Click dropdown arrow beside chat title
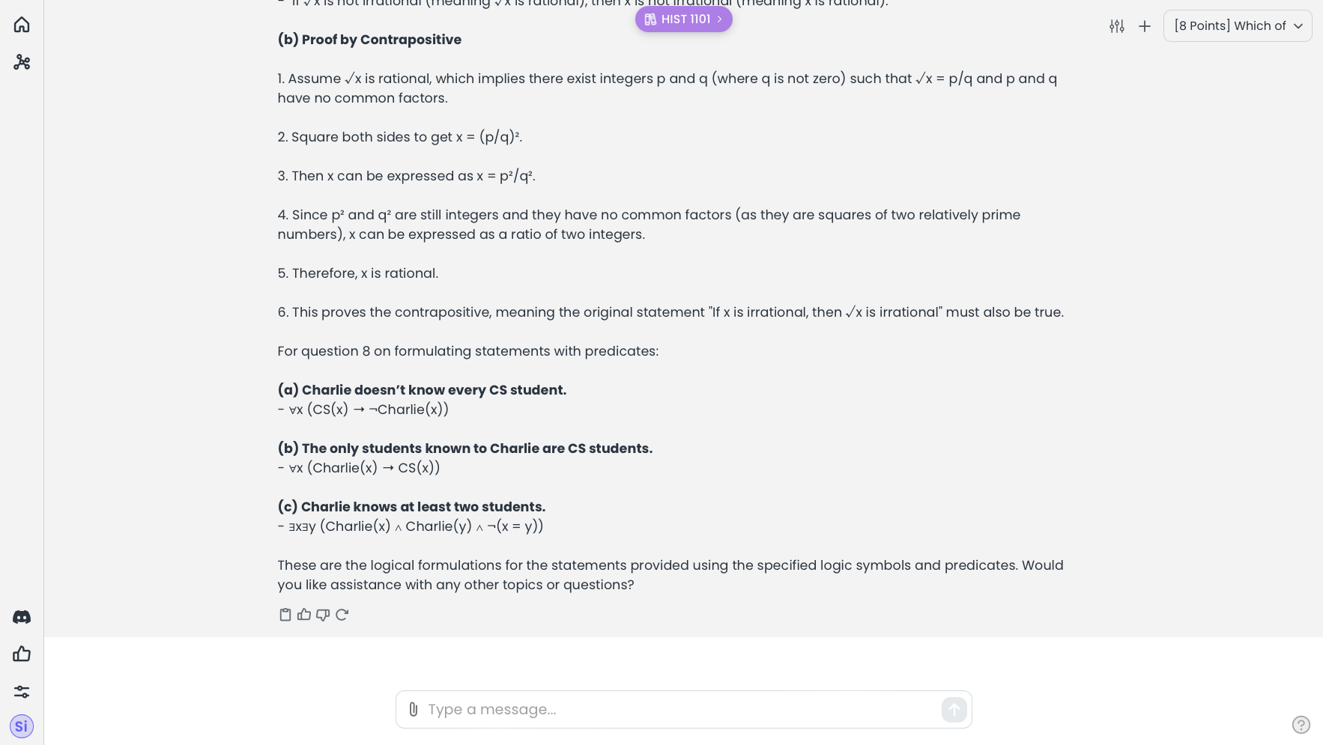 (1298, 26)
